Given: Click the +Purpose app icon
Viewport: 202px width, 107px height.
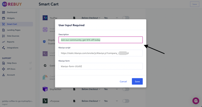Looking at the screenshot, I should (x=45, y=101).
